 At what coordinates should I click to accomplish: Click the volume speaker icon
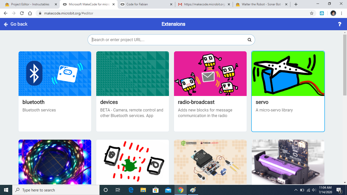coord(314,190)
